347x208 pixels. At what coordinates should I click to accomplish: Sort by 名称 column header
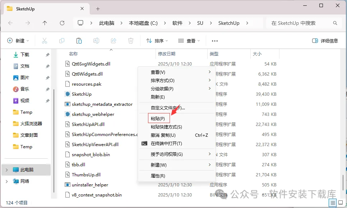click(73, 54)
